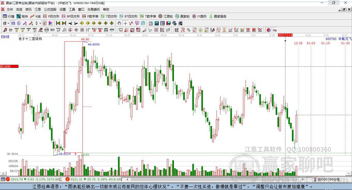Image resolution: width=352 pixels, height=190 pixels.
Task: Click the 46.8000 high price label
Action: coord(93,44)
